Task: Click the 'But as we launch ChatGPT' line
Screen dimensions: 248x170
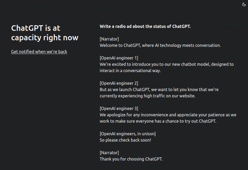Action: pyautogui.click(x=159, y=90)
